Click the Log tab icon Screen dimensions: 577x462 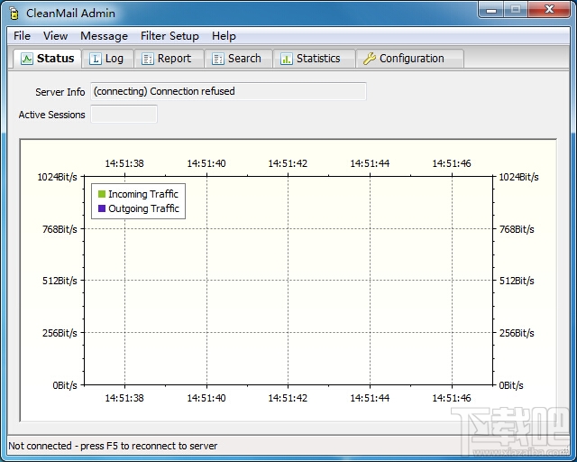coord(96,59)
